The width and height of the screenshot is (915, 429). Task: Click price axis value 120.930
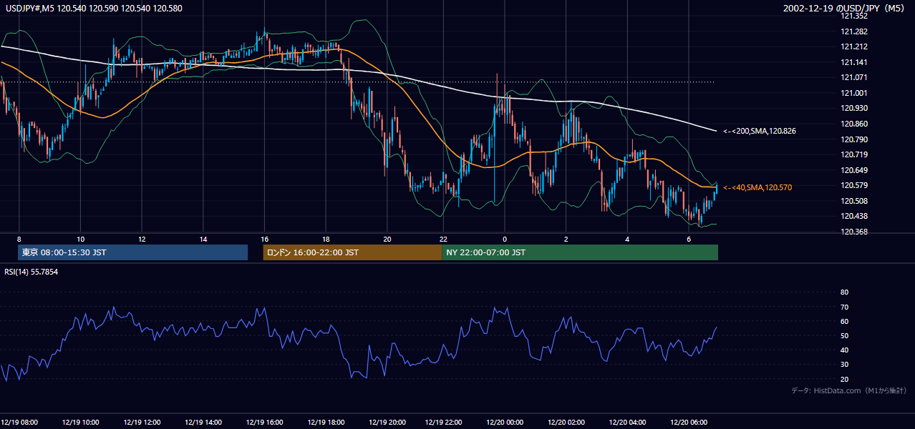855,108
